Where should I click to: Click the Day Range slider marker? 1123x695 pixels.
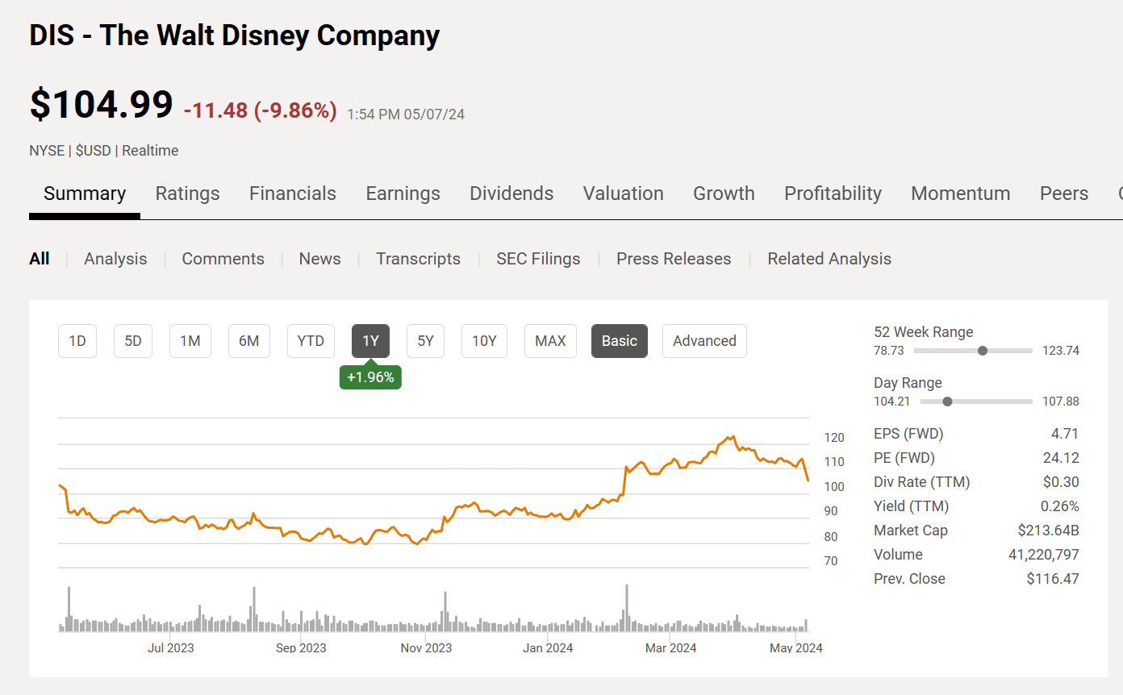947,402
